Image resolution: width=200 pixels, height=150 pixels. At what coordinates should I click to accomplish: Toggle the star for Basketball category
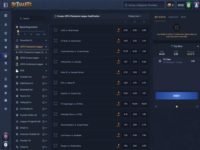click(x=43, y=90)
